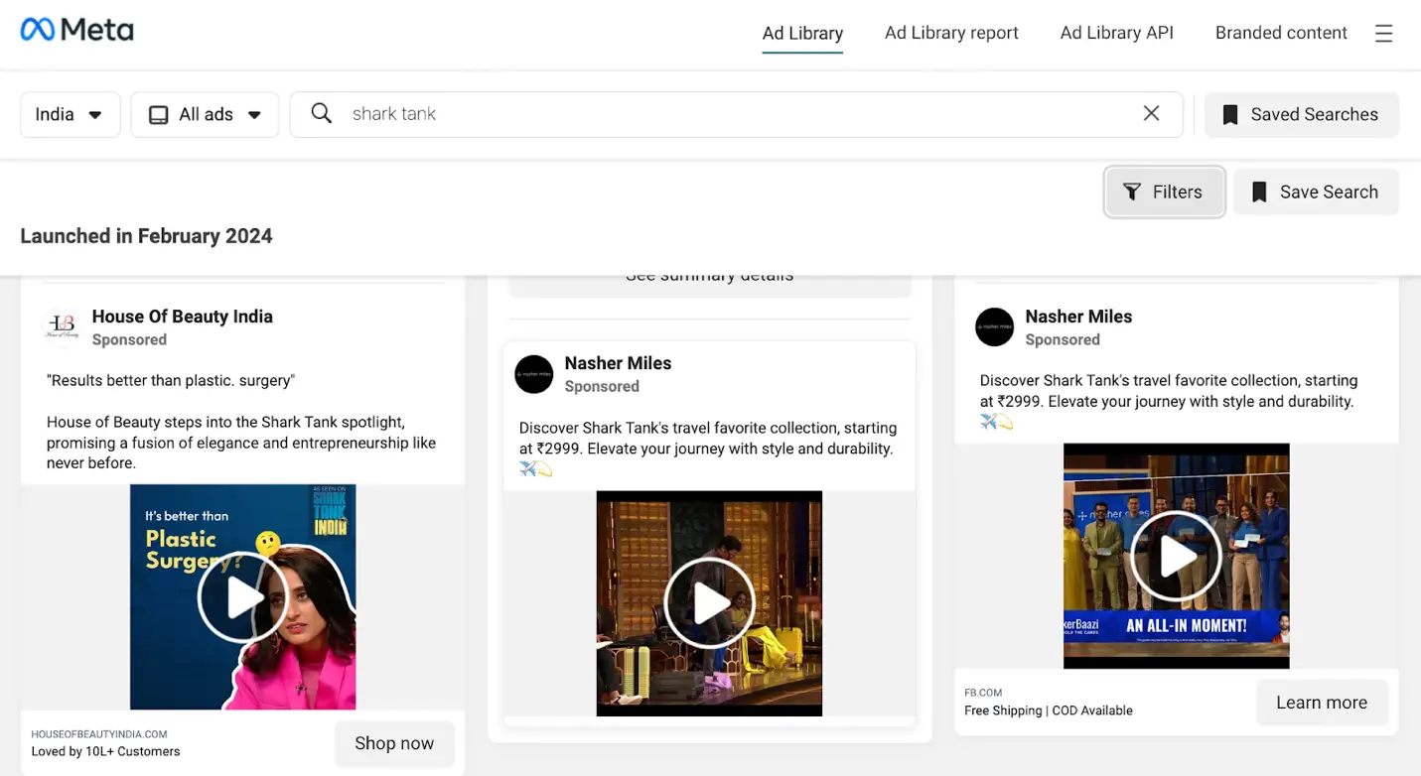Click the House Of Beauty India profile logo
The height and width of the screenshot is (776, 1421).
tap(63, 326)
